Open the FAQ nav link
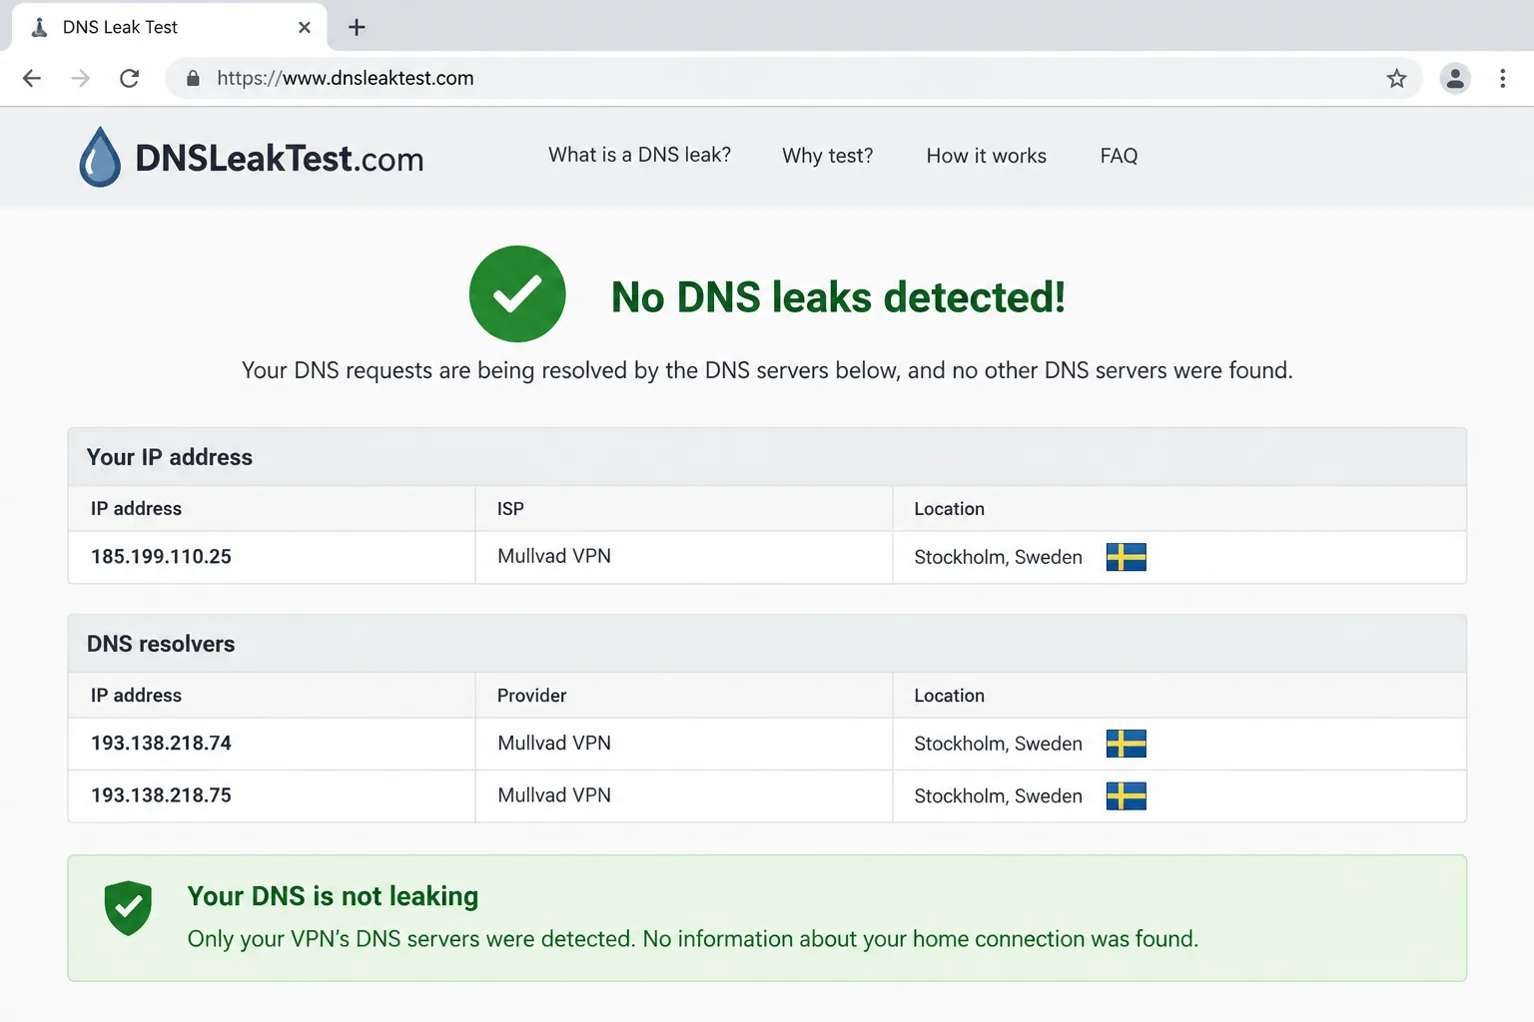1534x1022 pixels. point(1119,156)
